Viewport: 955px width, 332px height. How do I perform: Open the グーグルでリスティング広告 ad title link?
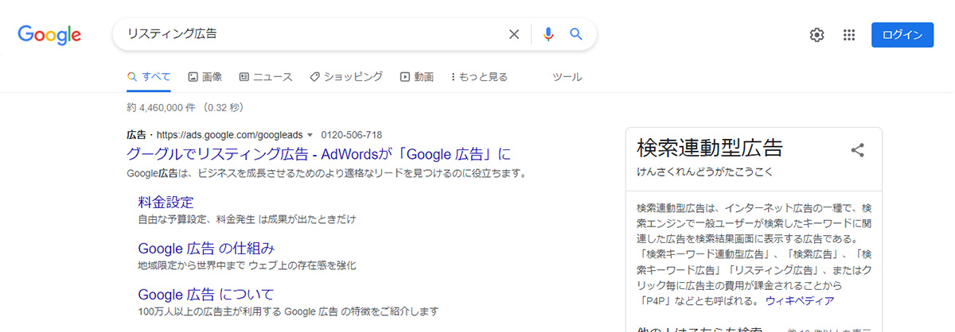tap(318, 154)
